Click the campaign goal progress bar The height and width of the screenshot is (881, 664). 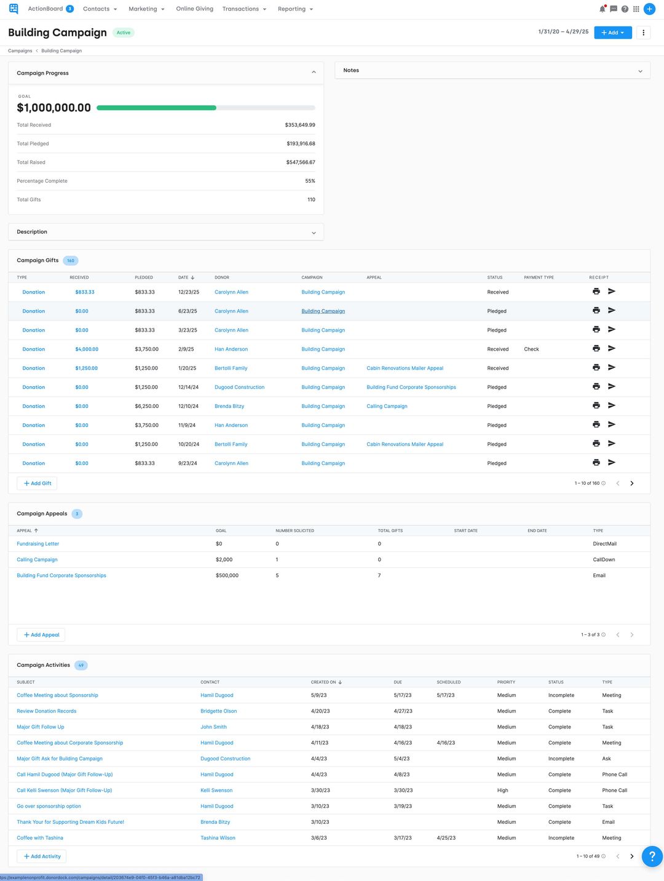pyautogui.click(x=206, y=108)
